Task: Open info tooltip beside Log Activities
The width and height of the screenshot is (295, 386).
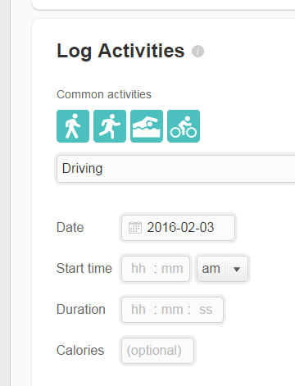Action: tap(197, 52)
